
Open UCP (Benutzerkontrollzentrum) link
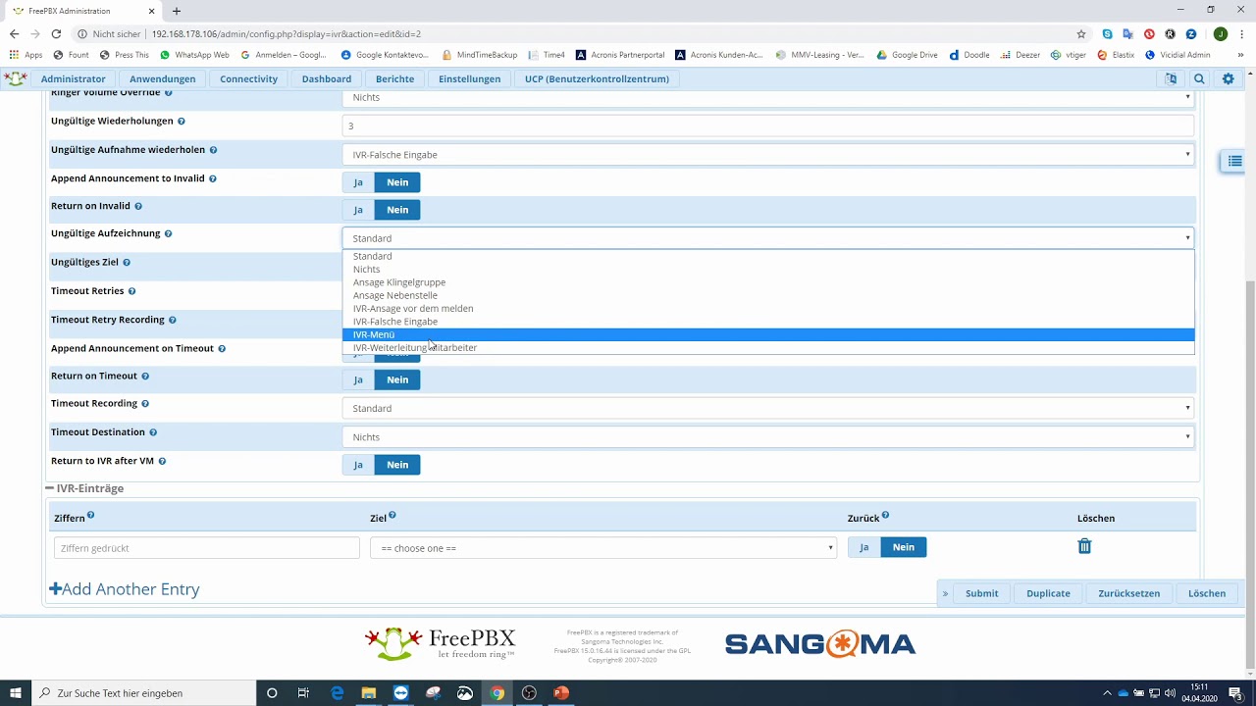(597, 78)
